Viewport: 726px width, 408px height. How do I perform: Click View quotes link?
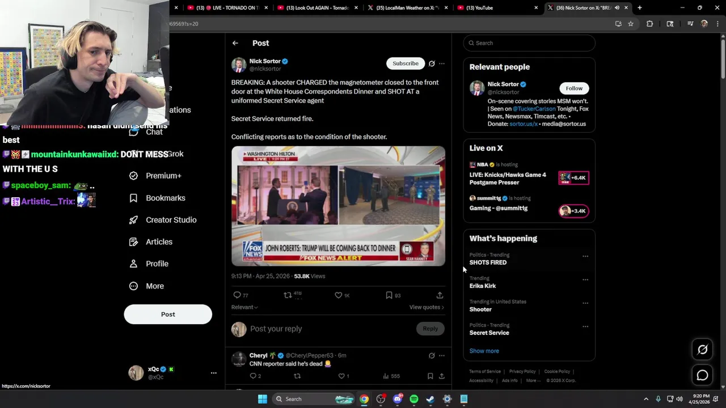(427, 307)
